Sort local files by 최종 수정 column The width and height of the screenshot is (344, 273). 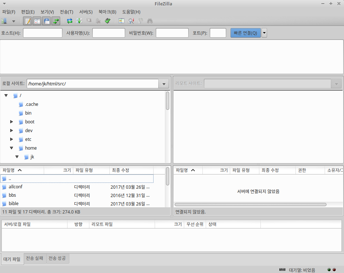pos(131,170)
